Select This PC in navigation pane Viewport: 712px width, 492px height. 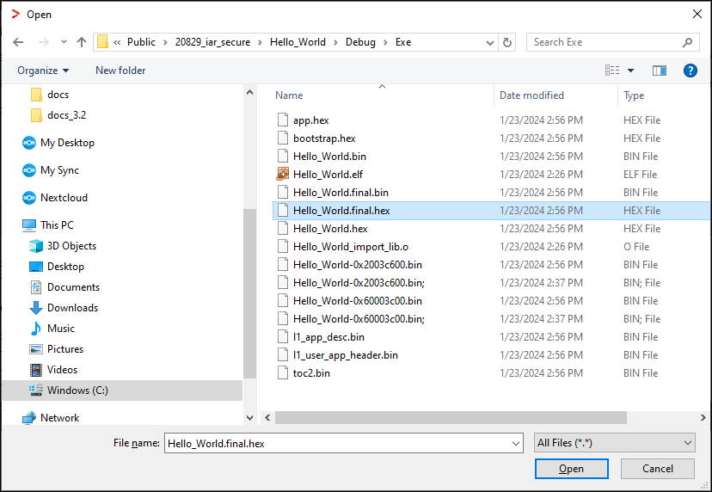tap(47, 224)
